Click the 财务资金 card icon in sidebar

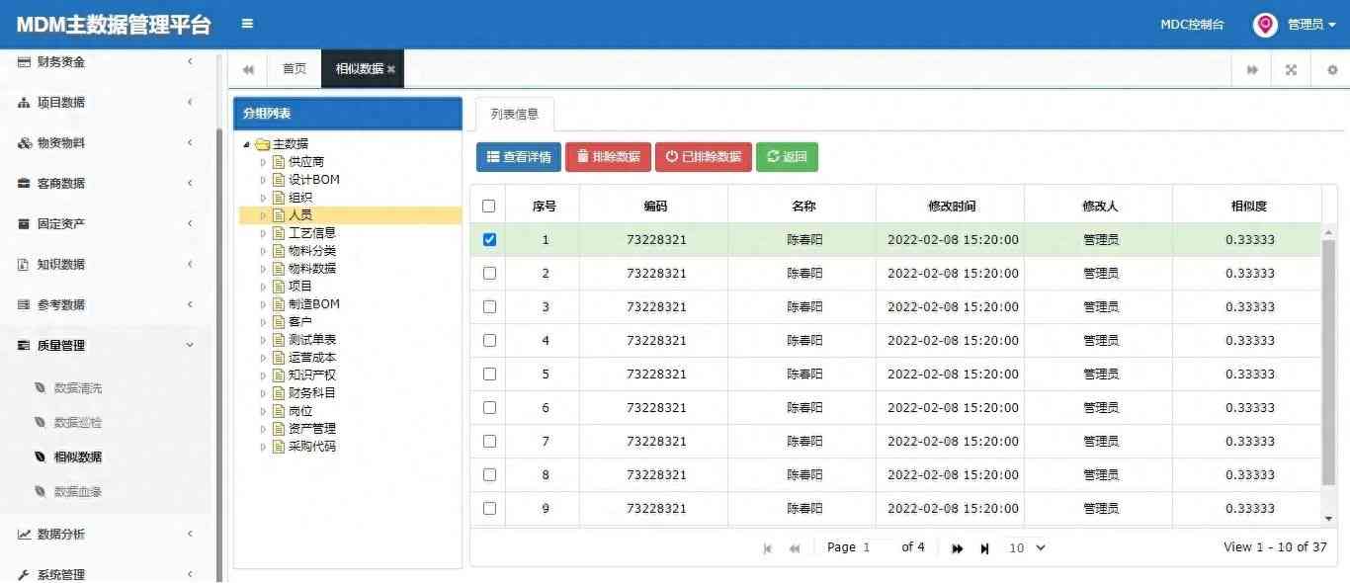pos(25,62)
